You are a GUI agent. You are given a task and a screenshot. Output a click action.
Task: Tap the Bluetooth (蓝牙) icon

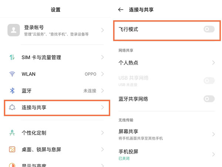[x=12, y=91]
